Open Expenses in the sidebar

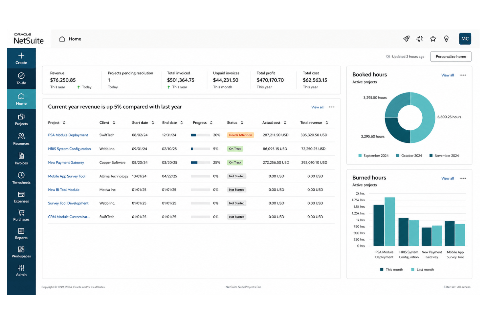point(21,197)
